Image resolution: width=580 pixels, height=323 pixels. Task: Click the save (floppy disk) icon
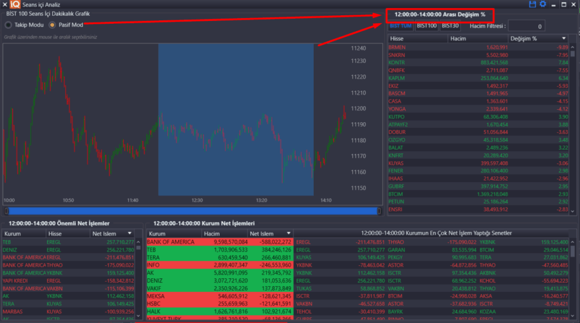pyautogui.click(x=532, y=4)
